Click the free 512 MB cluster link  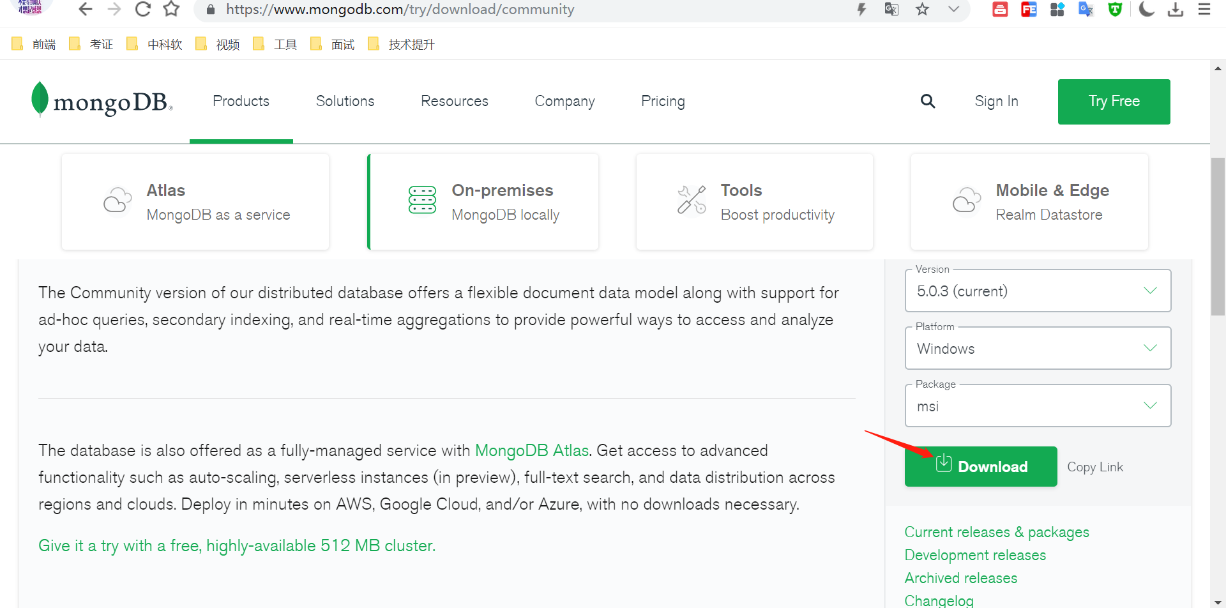click(237, 545)
